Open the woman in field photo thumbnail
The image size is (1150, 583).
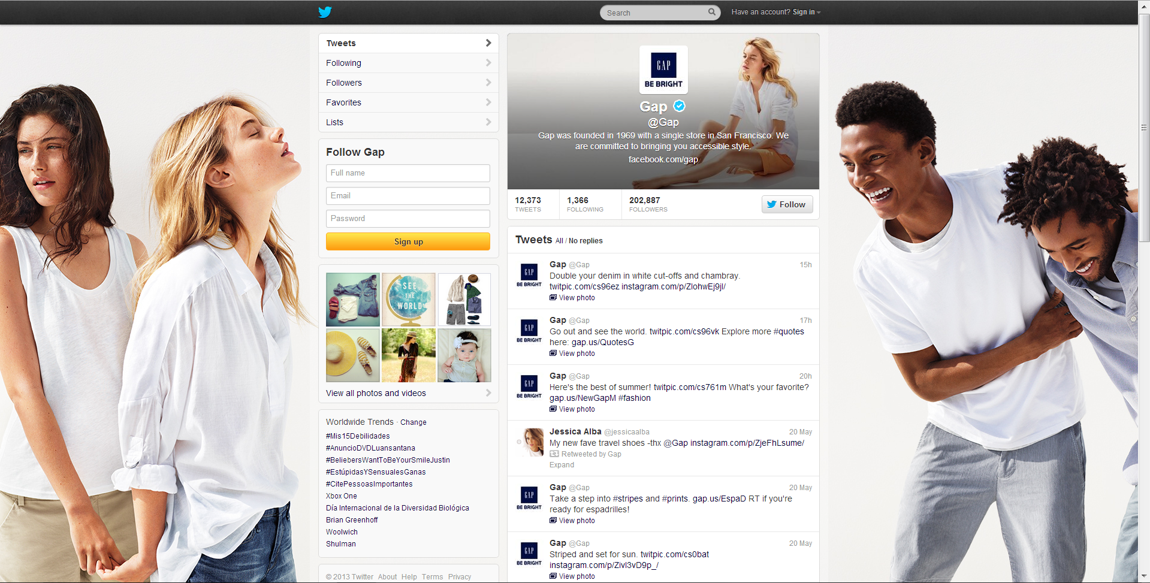(x=409, y=355)
